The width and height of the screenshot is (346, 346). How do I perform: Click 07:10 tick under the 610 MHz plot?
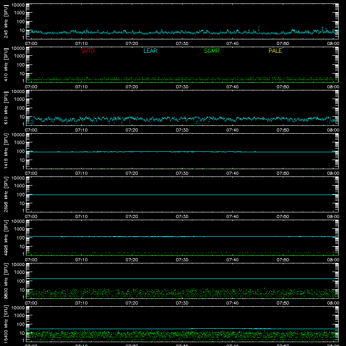(x=81, y=130)
